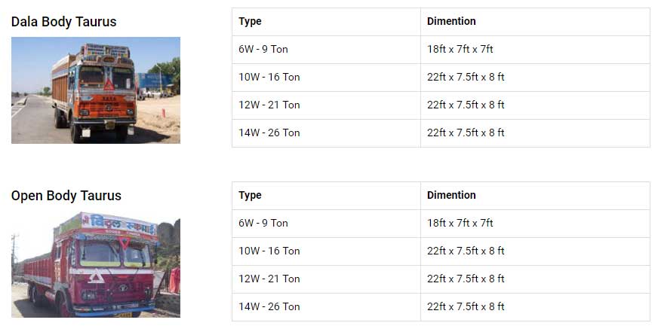The image size is (658, 332).
Task: Select "6W - 9 Ton" in Dala Body table
Action: 263,50
